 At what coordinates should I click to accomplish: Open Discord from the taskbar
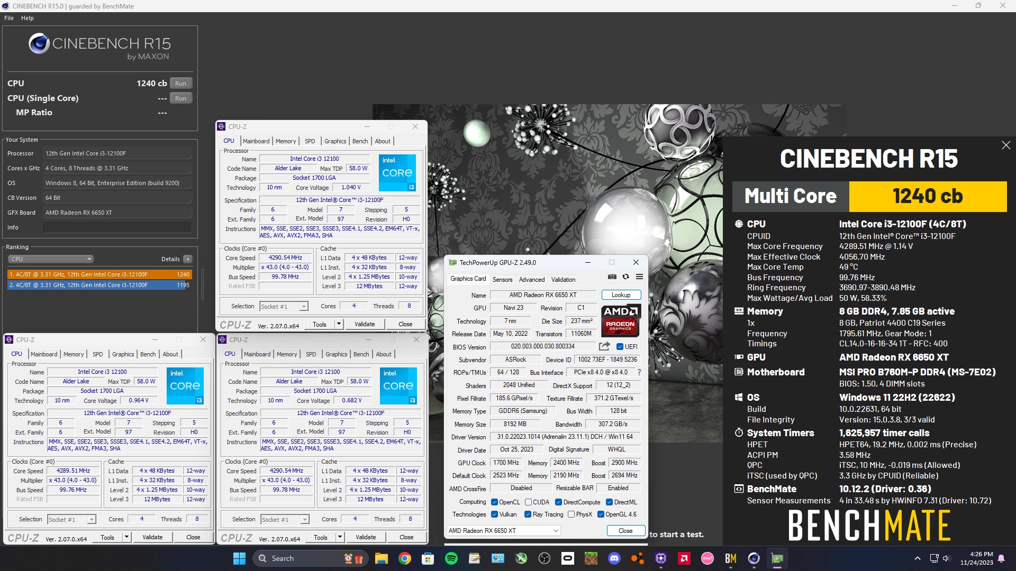click(614, 558)
